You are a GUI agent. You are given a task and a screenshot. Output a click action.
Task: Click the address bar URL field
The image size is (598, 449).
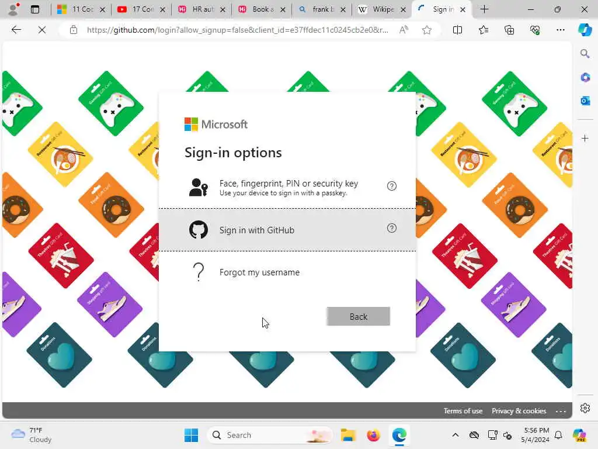click(237, 30)
